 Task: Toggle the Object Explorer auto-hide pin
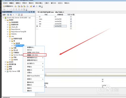(31, 12)
